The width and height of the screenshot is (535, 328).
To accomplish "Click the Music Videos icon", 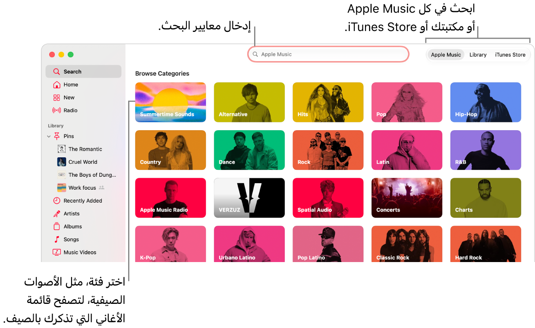I will pyautogui.click(x=57, y=252).
